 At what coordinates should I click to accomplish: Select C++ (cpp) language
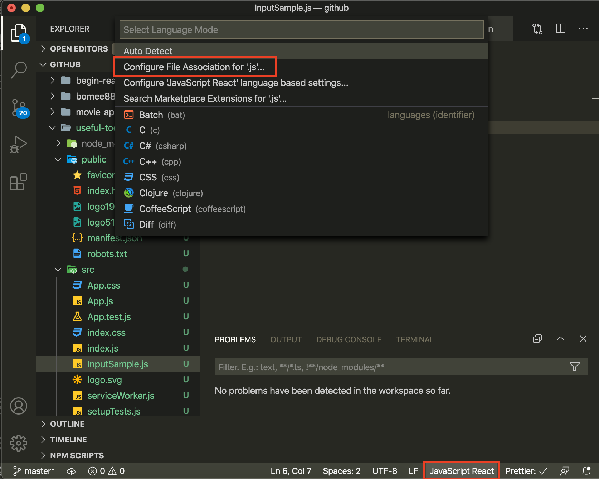(301, 161)
